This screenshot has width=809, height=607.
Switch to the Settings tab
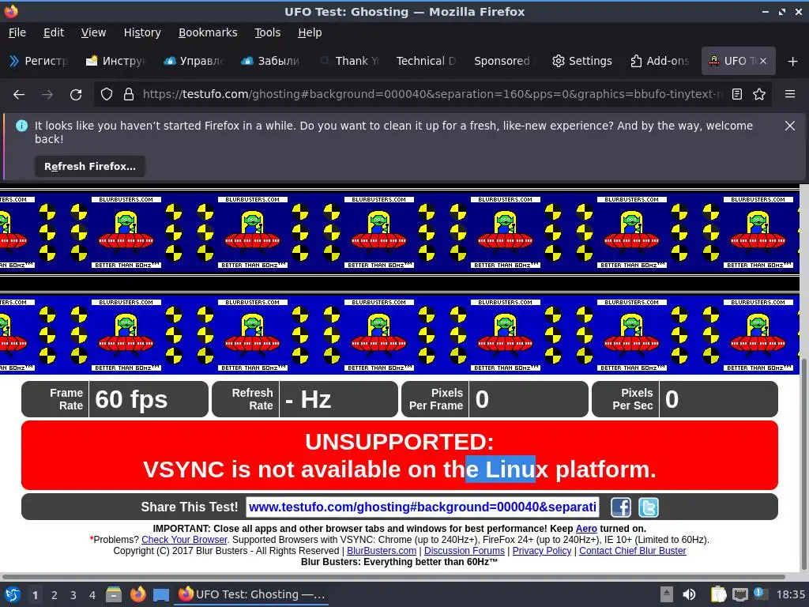coord(581,61)
